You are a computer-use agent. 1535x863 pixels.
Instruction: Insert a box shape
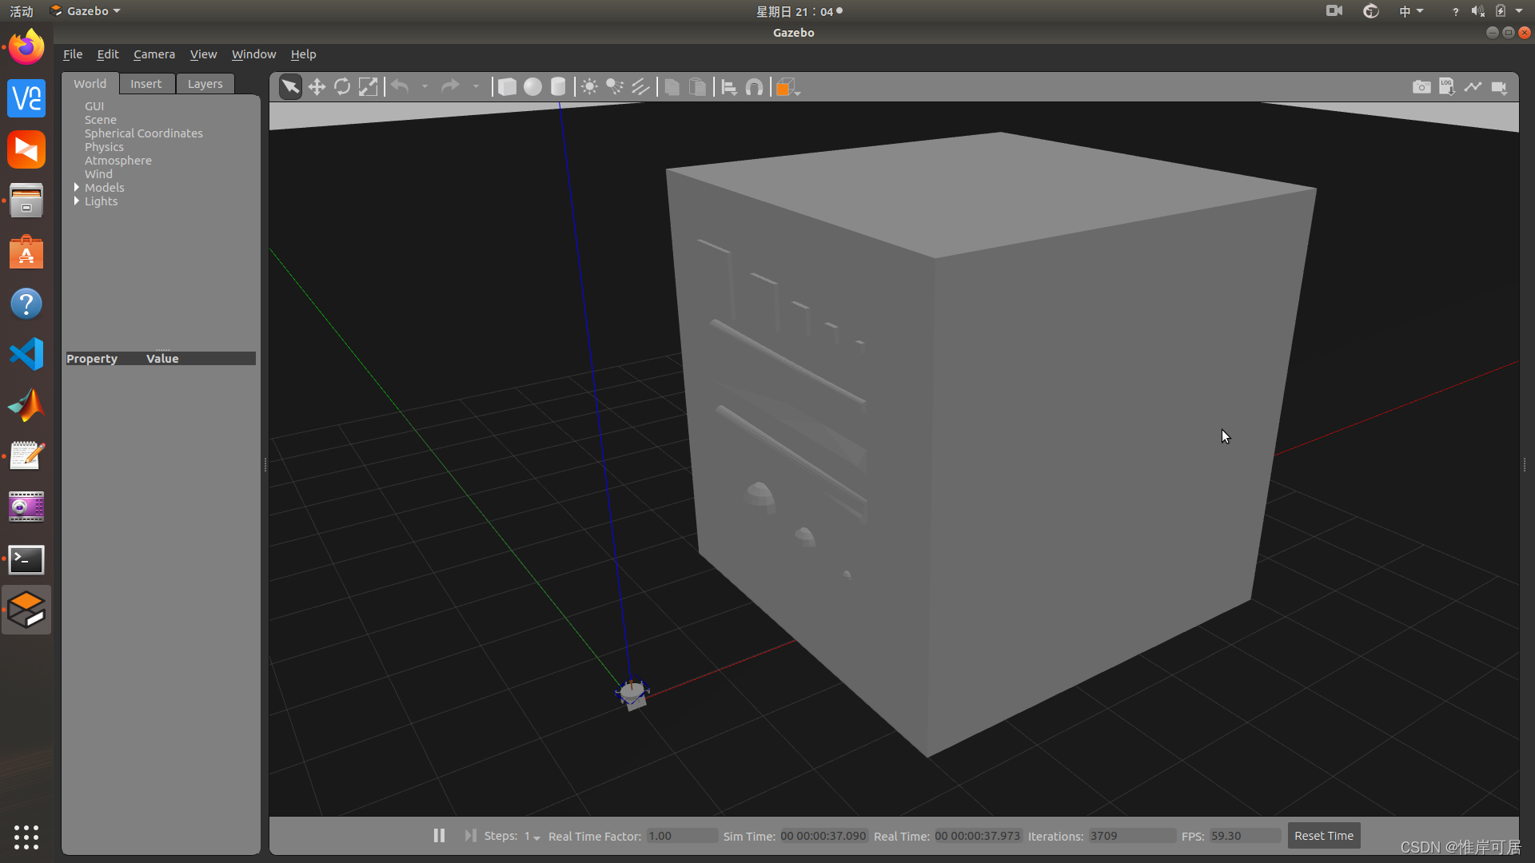(507, 87)
